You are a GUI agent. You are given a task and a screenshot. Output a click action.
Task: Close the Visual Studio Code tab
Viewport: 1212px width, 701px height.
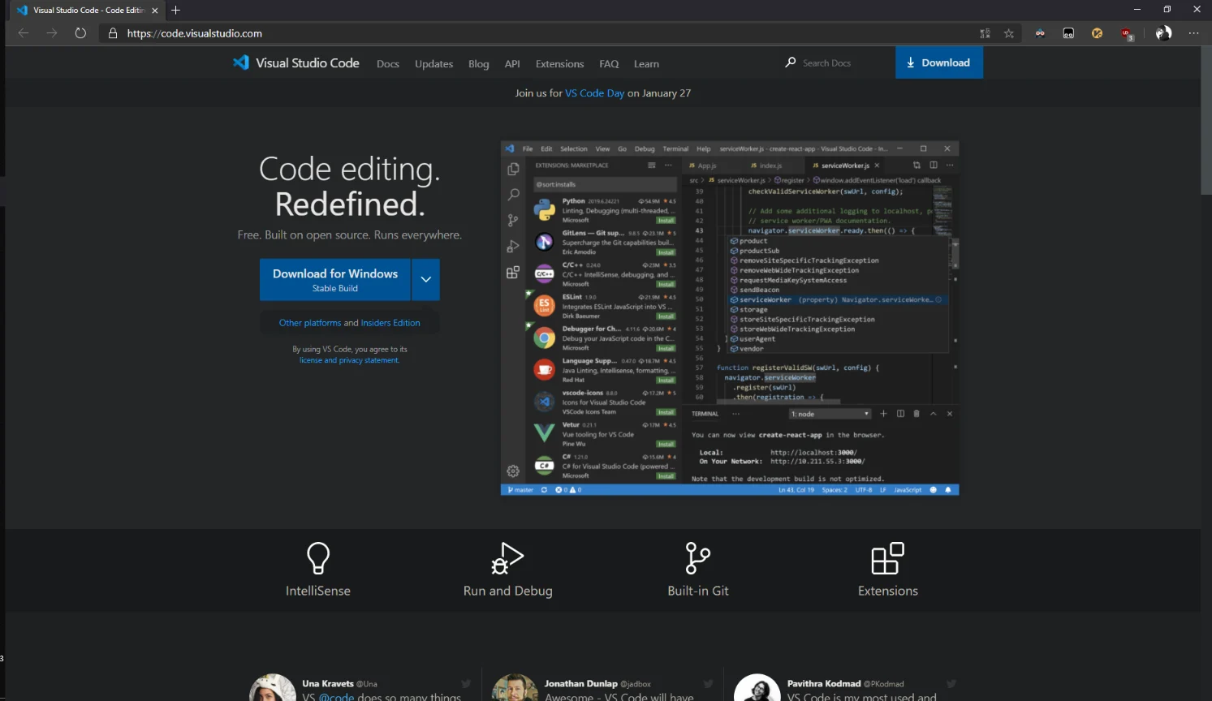pos(155,11)
